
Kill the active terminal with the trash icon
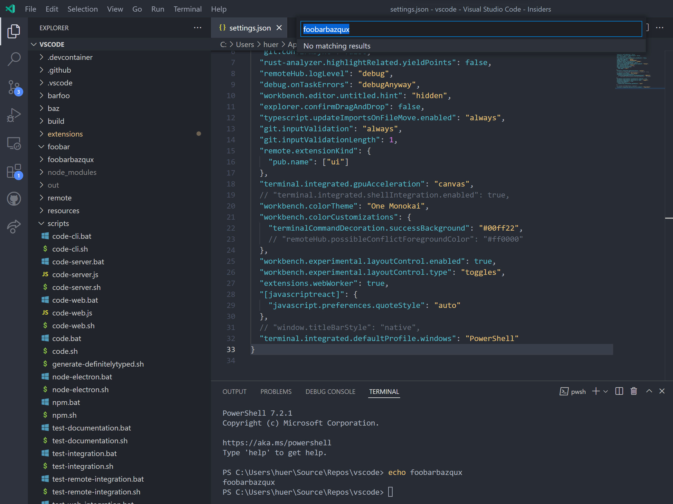click(x=634, y=392)
